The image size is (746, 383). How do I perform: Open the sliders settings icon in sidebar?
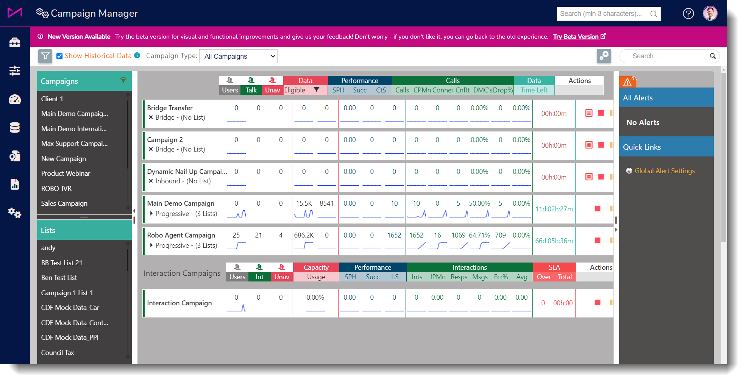tap(15, 70)
